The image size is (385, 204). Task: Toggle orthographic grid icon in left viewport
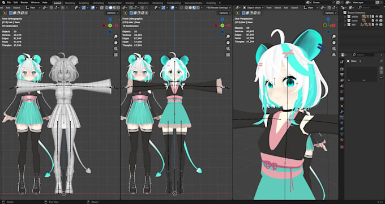pyautogui.click(x=115, y=54)
